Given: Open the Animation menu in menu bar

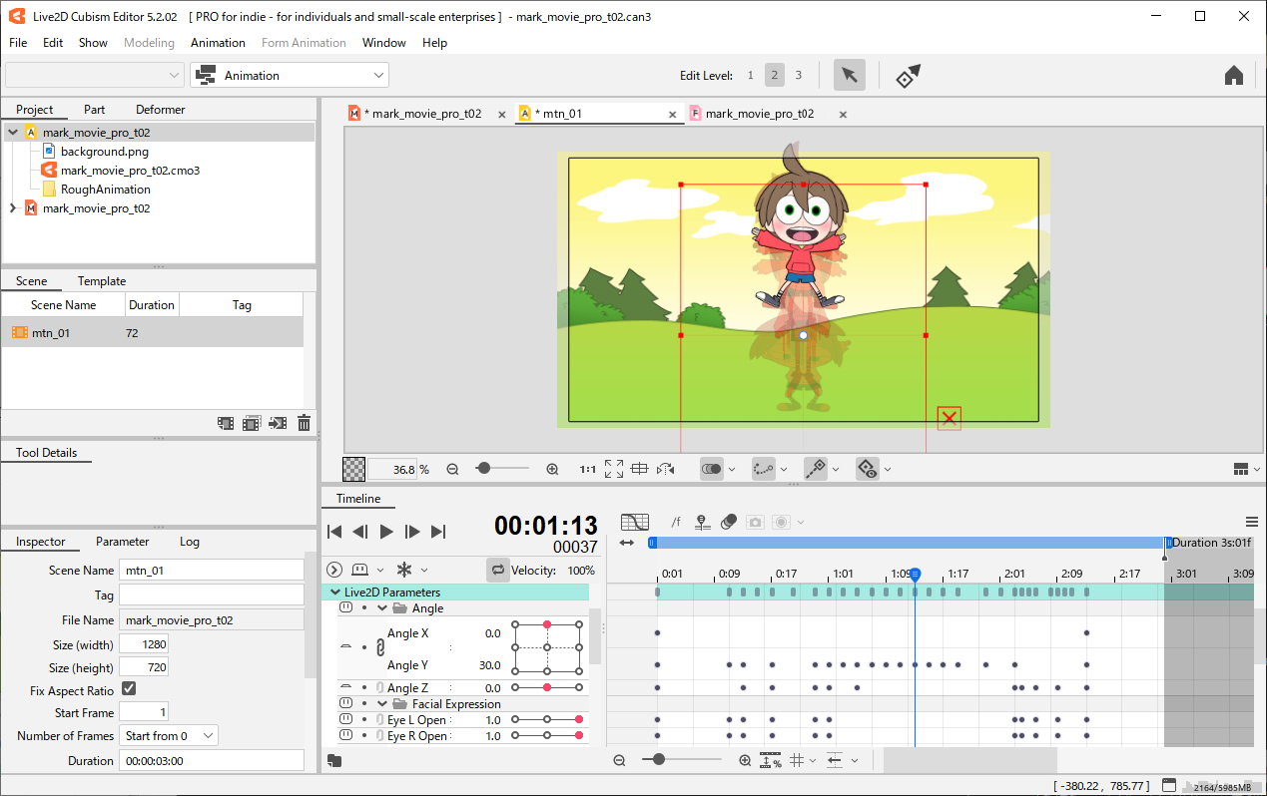Looking at the screenshot, I should click(x=218, y=43).
